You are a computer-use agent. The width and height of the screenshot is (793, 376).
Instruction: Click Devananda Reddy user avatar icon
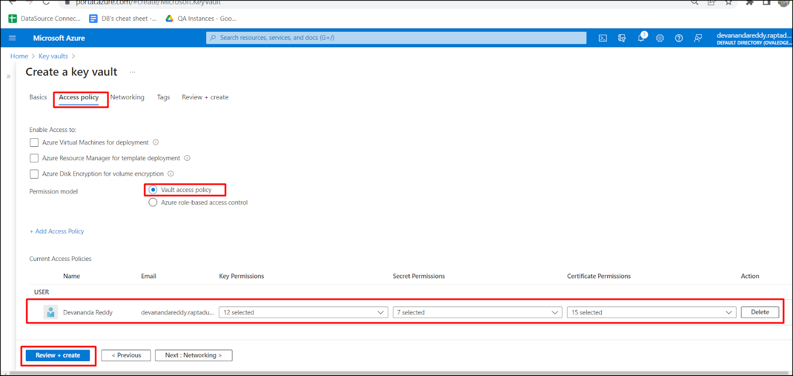point(51,312)
